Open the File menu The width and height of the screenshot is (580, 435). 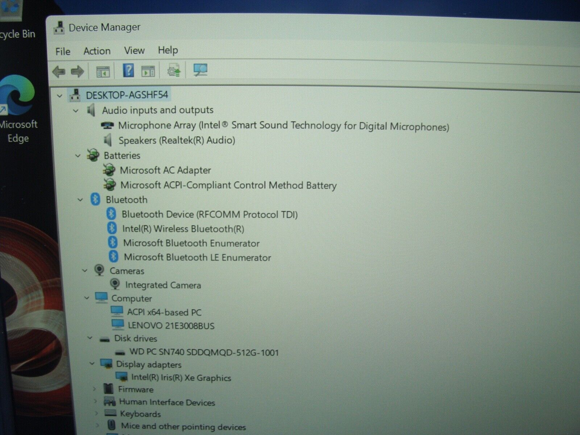click(x=63, y=51)
